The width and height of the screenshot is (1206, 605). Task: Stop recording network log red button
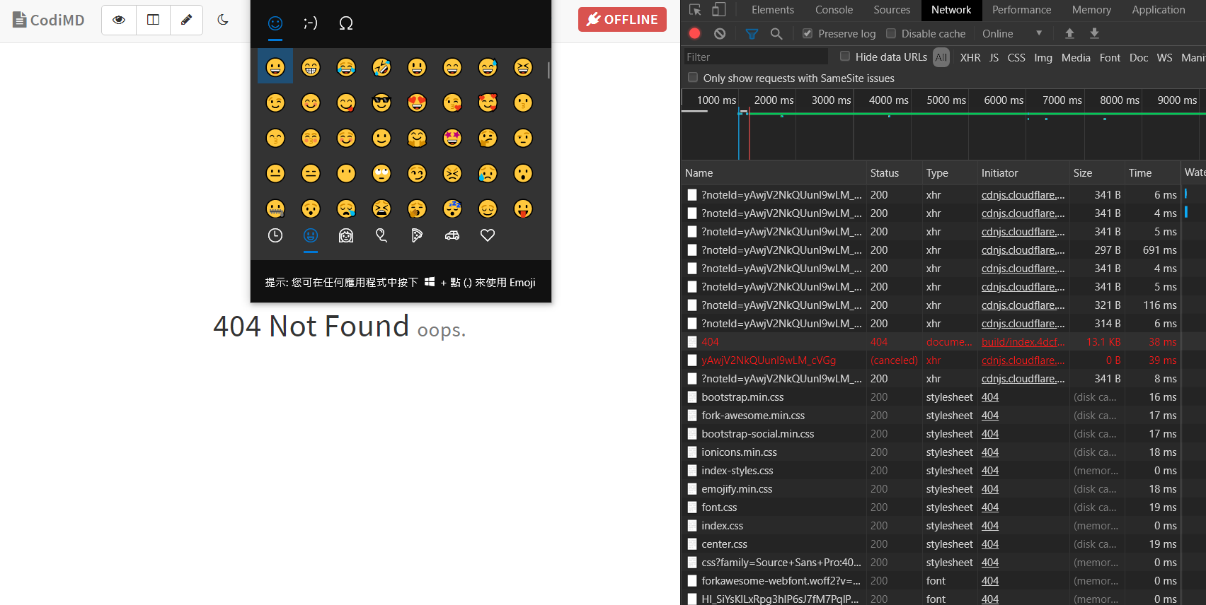(695, 33)
